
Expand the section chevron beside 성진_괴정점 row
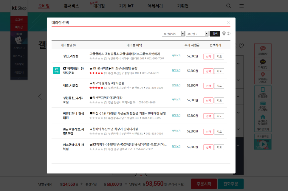coord(238,64)
